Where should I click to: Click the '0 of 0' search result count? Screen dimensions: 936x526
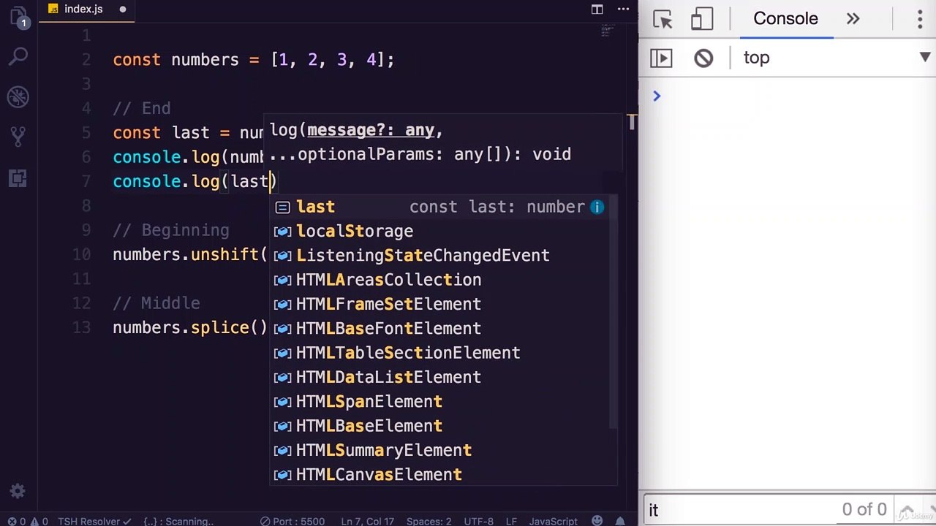pyautogui.click(x=864, y=510)
